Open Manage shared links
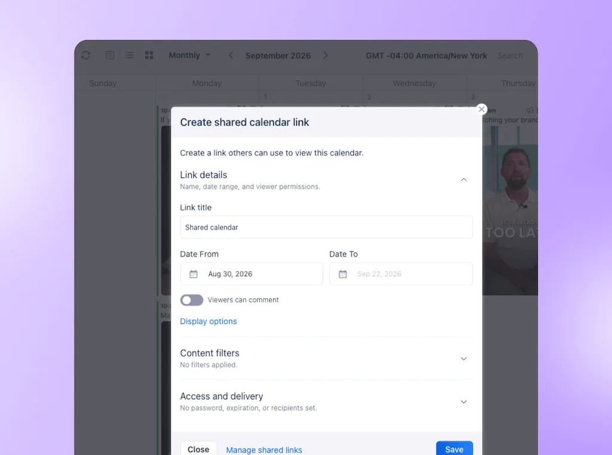The image size is (612, 455). tap(264, 450)
